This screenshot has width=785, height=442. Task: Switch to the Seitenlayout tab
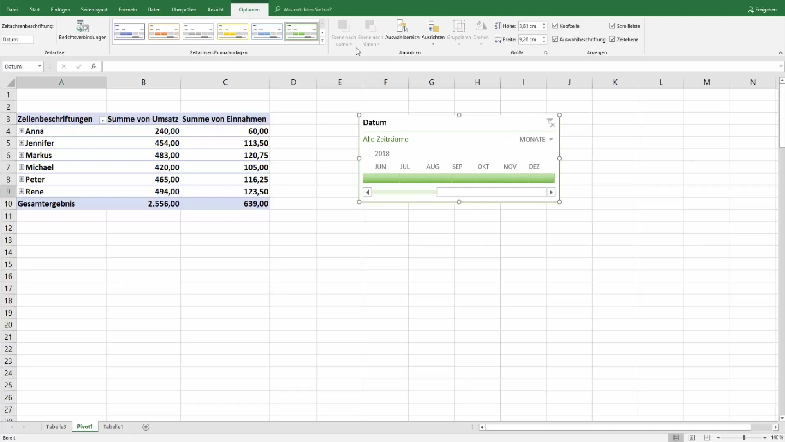point(94,9)
